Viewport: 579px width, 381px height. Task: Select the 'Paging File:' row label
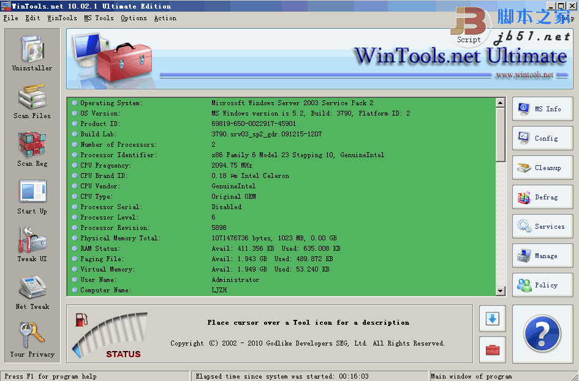(x=102, y=259)
